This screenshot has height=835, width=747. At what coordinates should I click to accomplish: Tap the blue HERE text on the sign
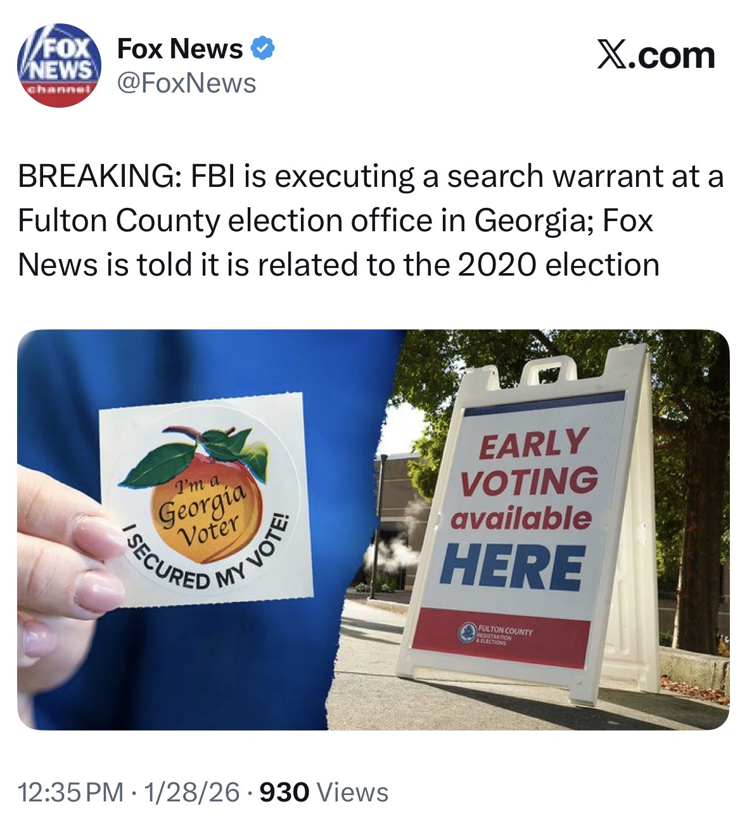513,566
